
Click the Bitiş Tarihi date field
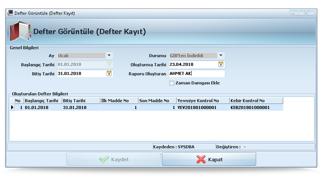point(81,73)
